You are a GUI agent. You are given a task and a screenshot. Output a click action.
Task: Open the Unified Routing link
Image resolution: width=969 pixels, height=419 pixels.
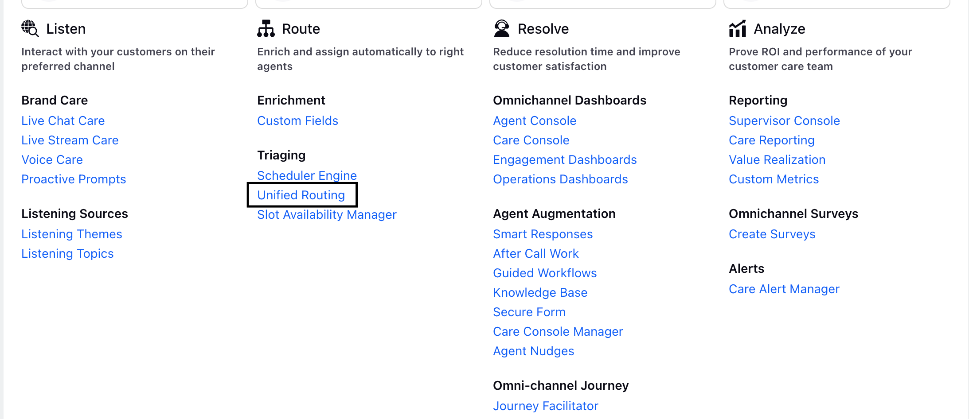301,195
